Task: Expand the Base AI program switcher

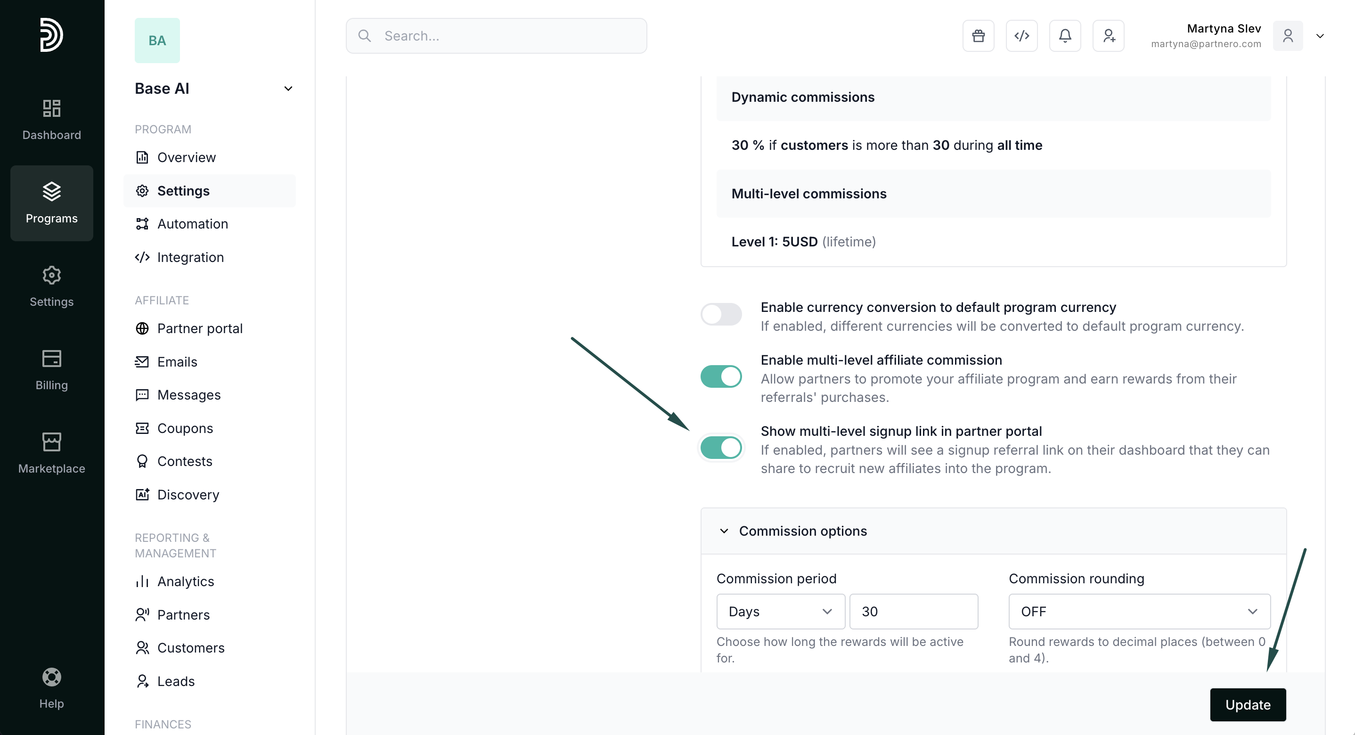Action: [288, 89]
